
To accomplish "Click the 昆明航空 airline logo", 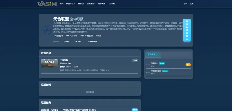I will [148, 65].
